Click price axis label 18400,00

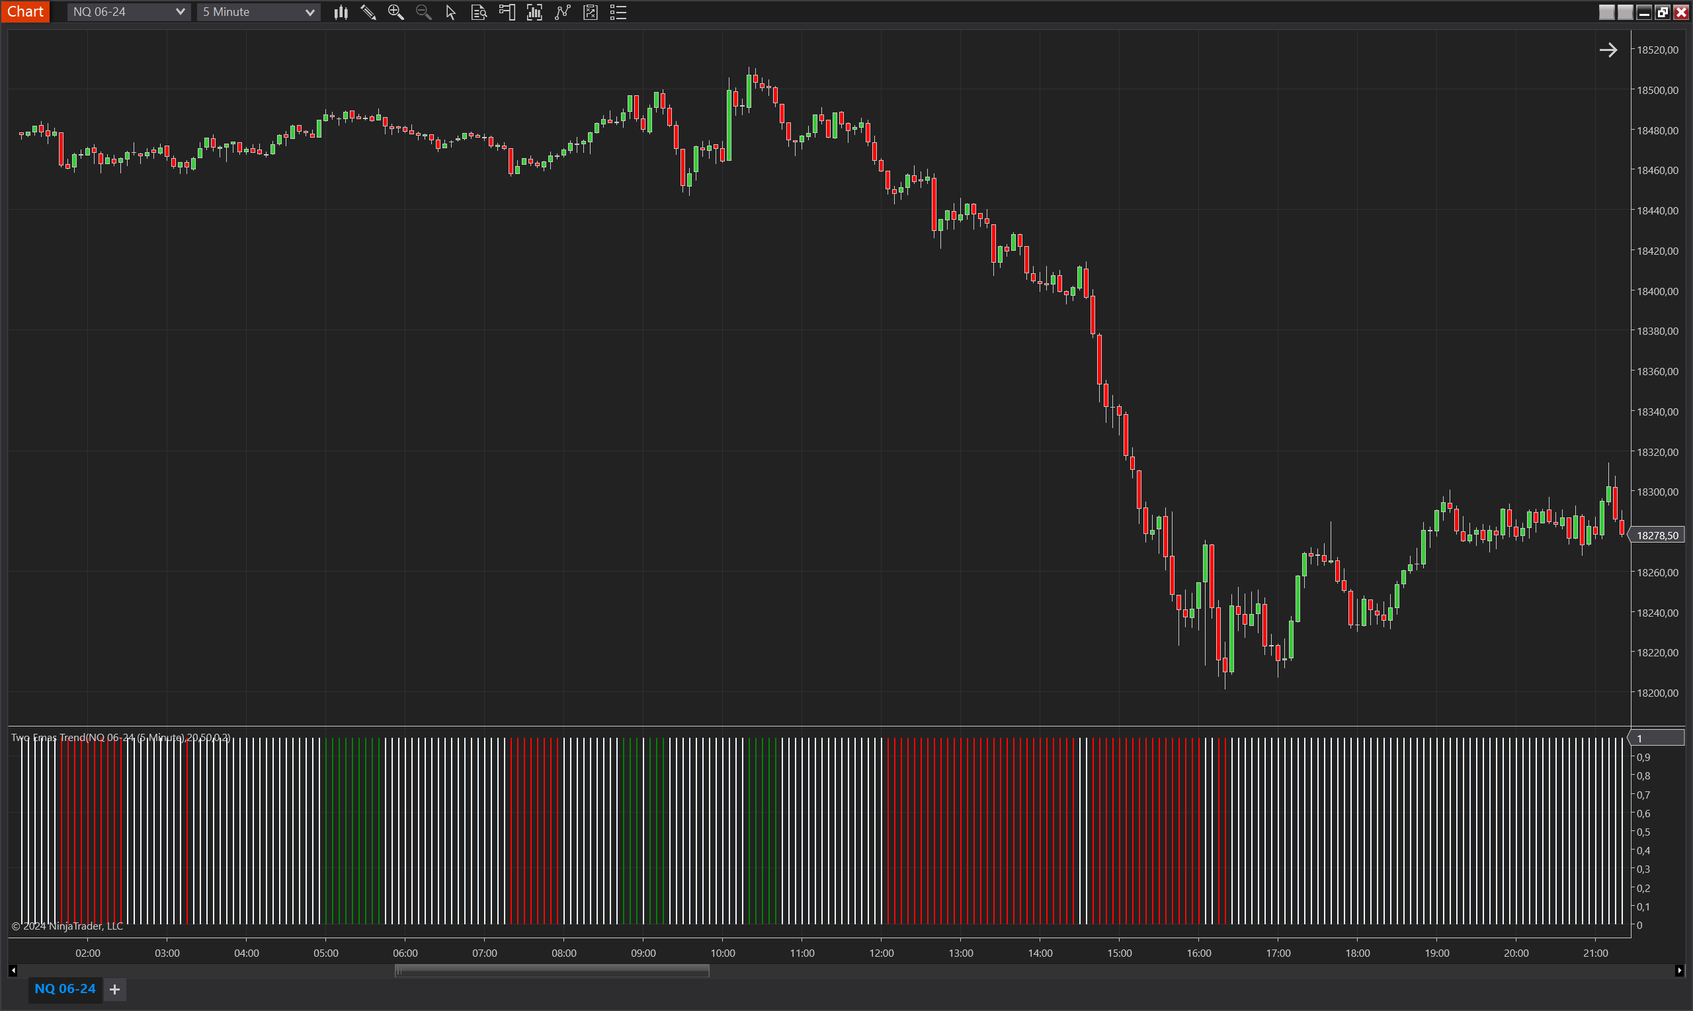(1657, 291)
